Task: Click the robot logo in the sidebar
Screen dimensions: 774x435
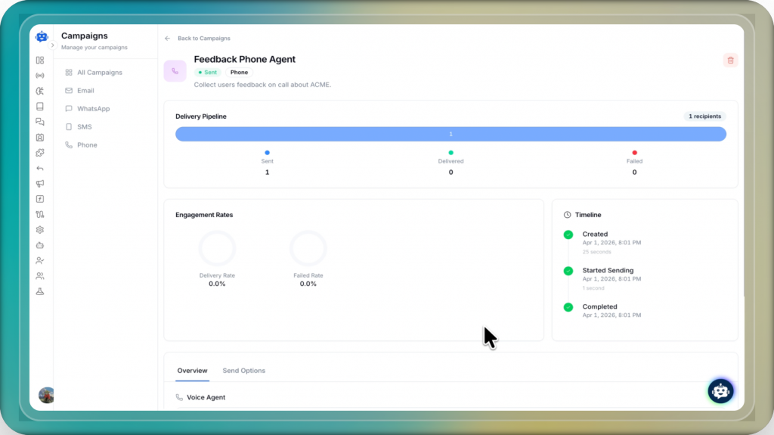Action: click(42, 36)
